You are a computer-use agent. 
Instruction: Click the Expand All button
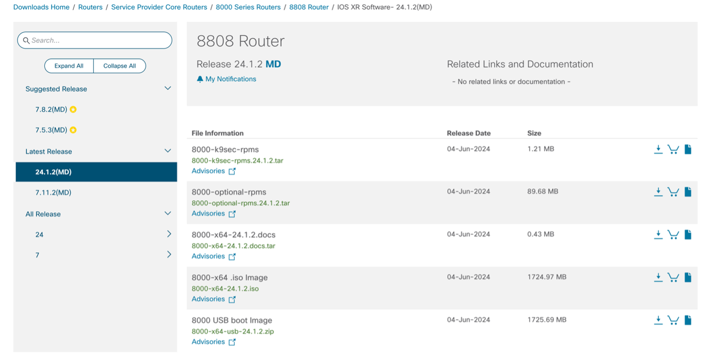[x=69, y=66]
